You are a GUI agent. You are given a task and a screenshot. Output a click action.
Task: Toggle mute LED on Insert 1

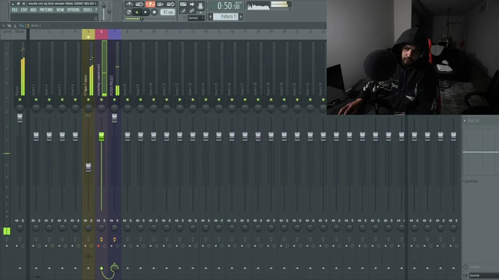36,100
